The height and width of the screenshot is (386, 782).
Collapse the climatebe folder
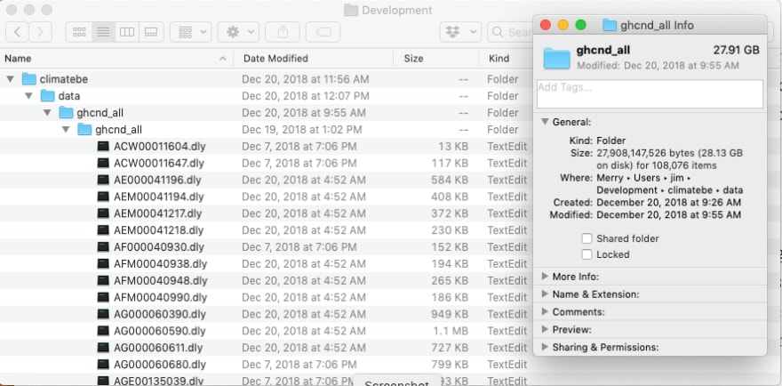[x=10, y=79]
